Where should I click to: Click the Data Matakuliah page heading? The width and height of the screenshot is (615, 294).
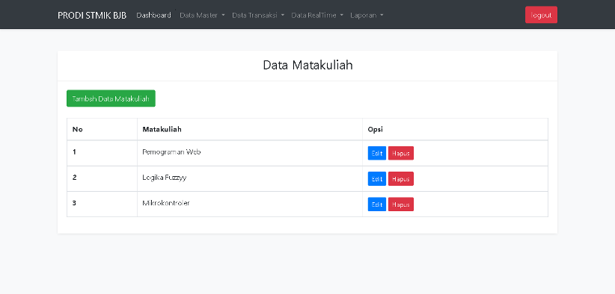click(x=307, y=65)
